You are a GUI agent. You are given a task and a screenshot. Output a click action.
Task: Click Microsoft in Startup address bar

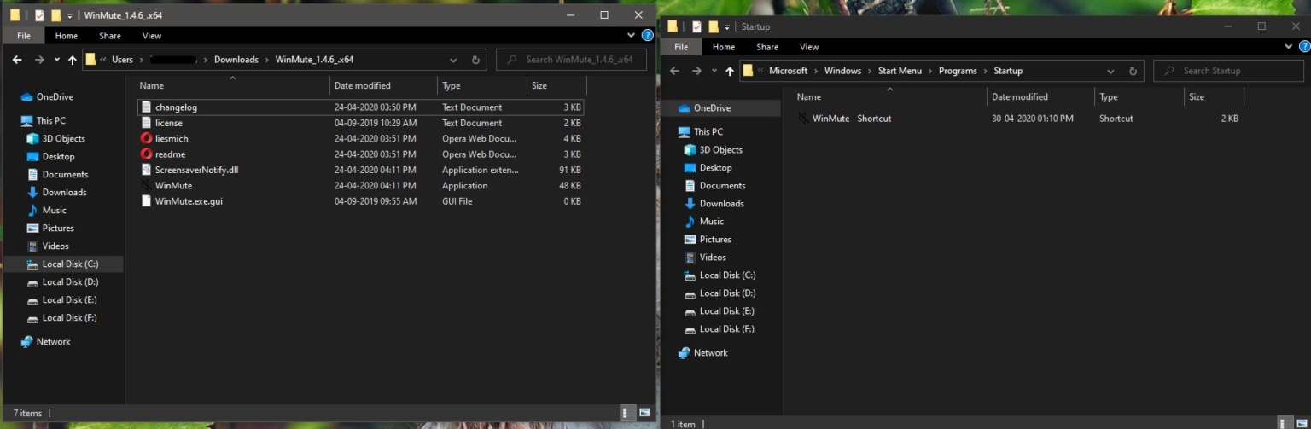[788, 71]
